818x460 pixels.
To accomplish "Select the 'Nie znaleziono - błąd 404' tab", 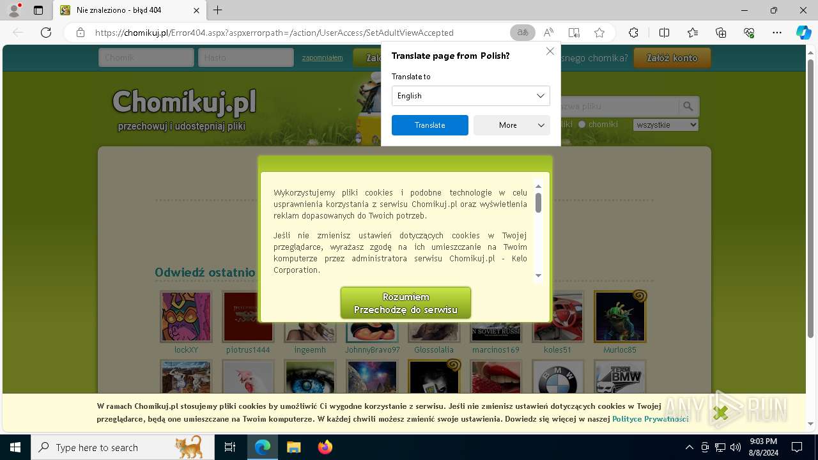I will 130,10.
